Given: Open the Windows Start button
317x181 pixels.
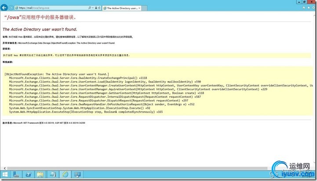Looking at the screenshot, I should tap(5, 174).
